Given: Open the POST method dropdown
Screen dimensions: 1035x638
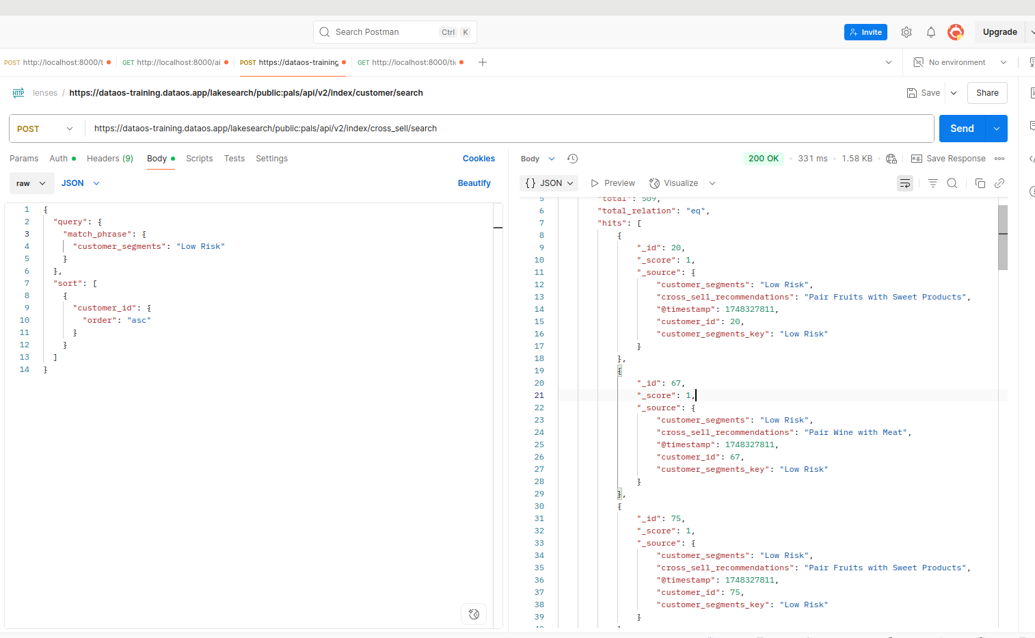Looking at the screenshot, I should click(45, 129).
